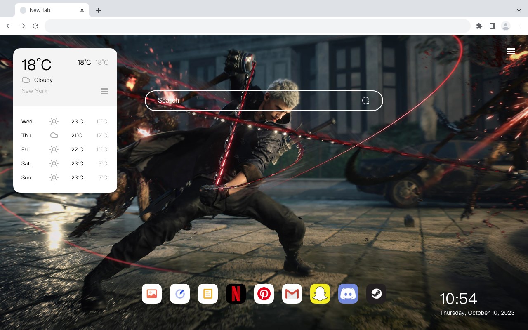Click the search magnifier icon
This screenshot has height=330, width=528.
365,101
